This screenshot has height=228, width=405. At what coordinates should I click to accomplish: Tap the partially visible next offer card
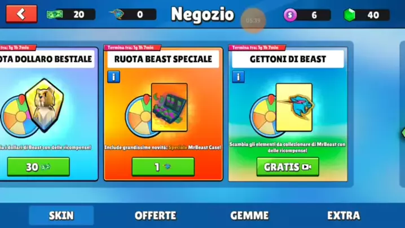pos(402,114)
